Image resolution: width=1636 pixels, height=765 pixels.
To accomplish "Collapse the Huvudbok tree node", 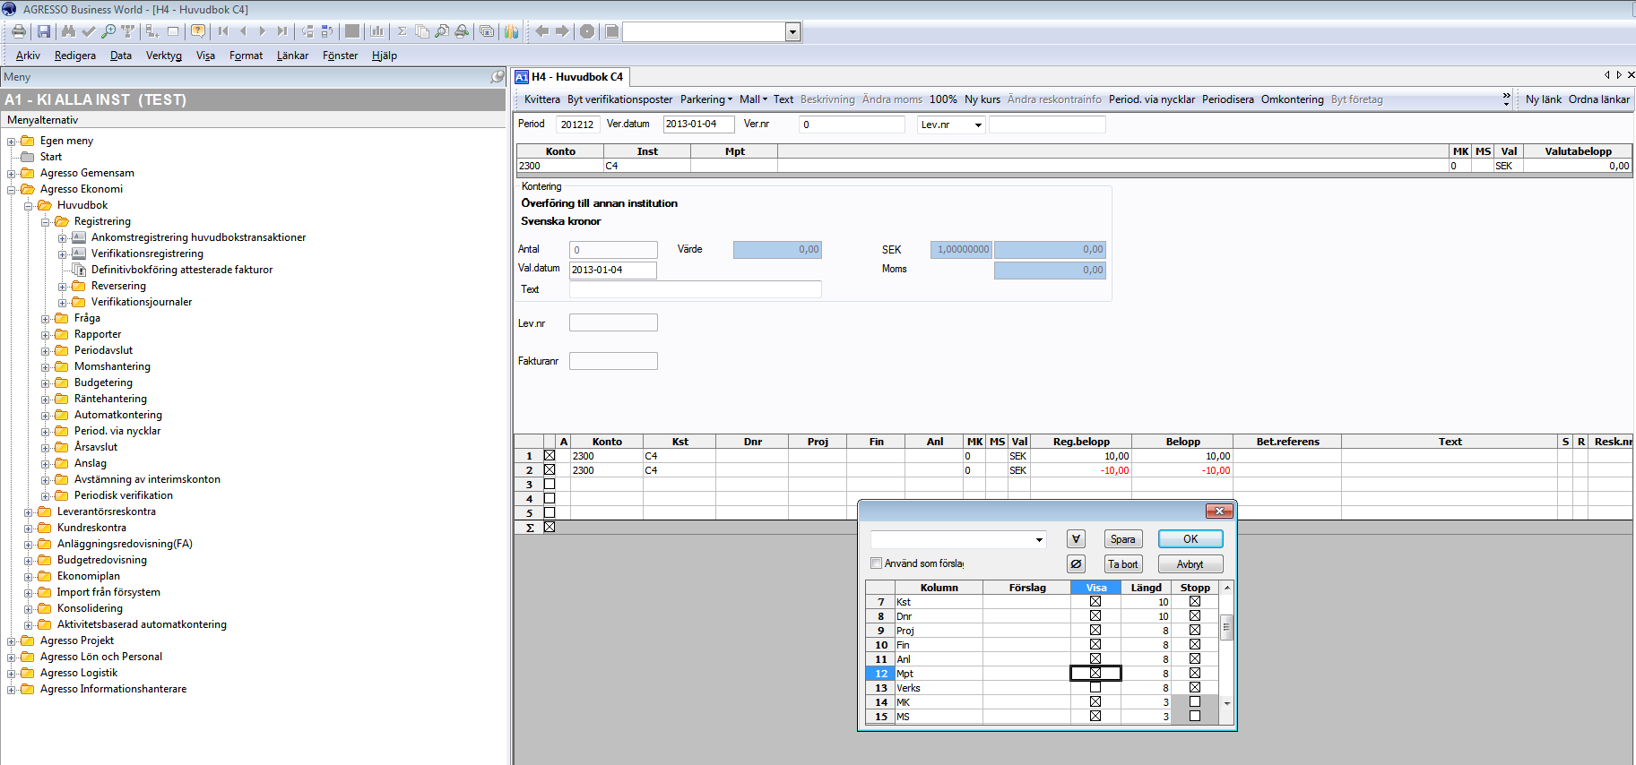I will tap(29, 205).
